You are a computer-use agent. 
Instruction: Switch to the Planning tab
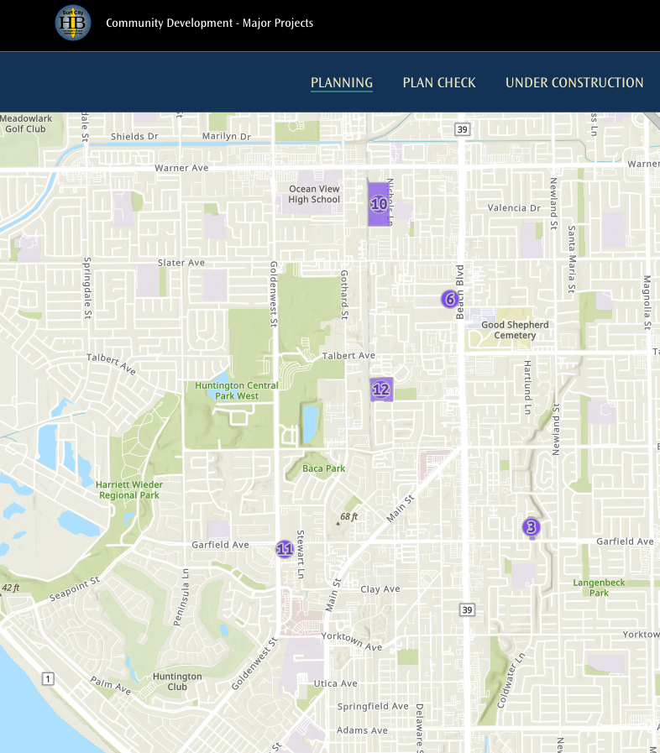pos(342,82)
